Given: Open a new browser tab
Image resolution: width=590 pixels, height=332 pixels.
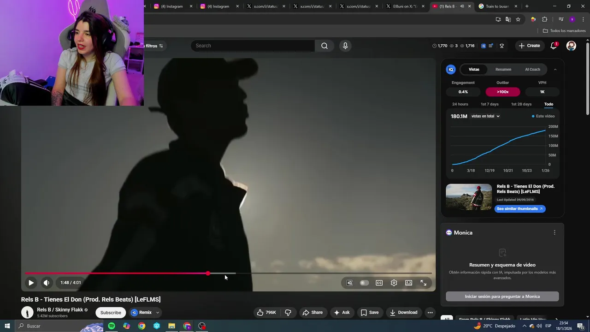Looking at the screenshot, I should pos(527,6).
